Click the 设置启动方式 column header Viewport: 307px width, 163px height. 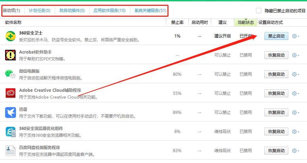[271, 23]
